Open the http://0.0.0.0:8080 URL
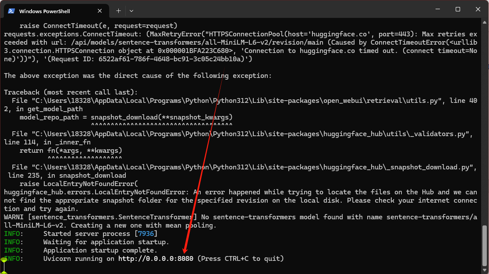The image size is (489, 274). click(x=156, y=259)
